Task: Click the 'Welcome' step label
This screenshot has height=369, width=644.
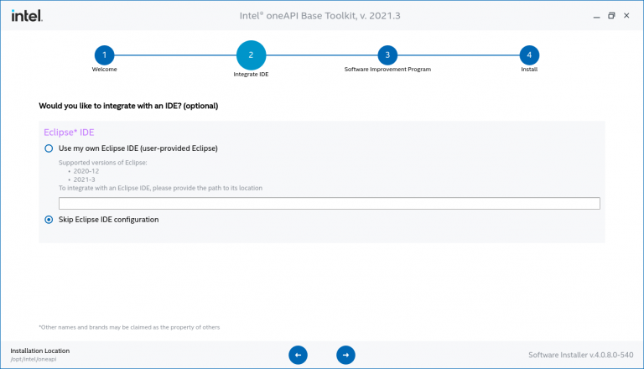Action: click(104, 70)
